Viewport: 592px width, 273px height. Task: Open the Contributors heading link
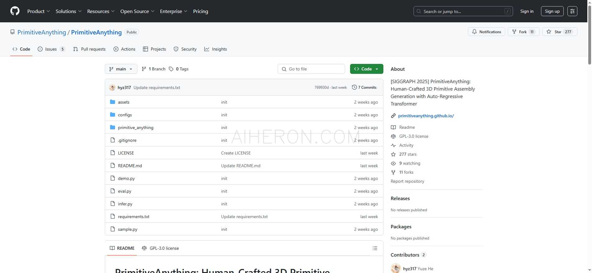coord(408,255)
